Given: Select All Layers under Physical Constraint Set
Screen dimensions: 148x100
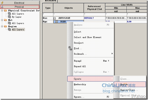Looking at the screenshot, I should (18, 14).
